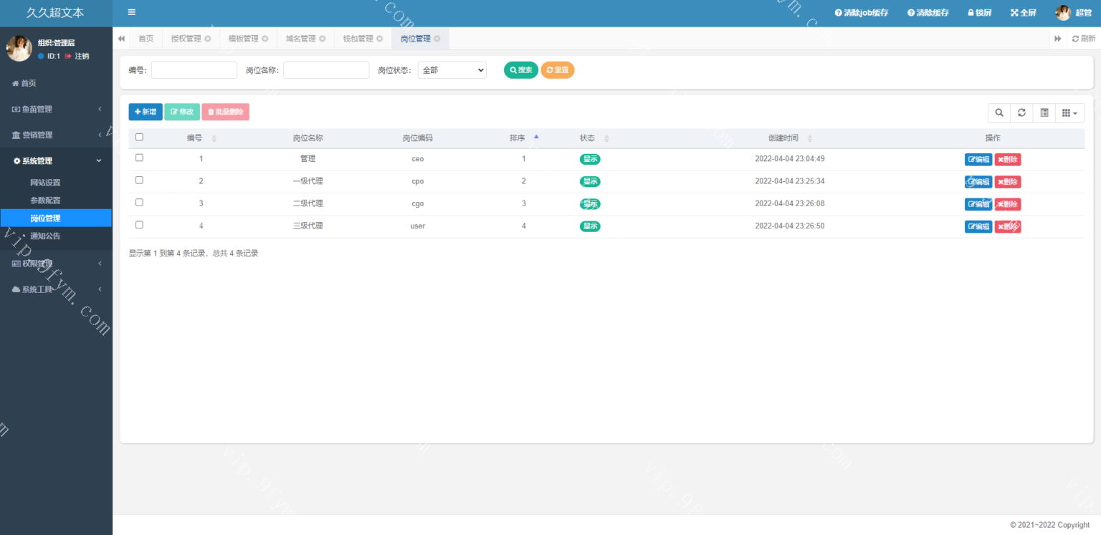Open the 岗位状态 dropdown
The height and width of the screenshot is (535, 1101).
(452, 70)
